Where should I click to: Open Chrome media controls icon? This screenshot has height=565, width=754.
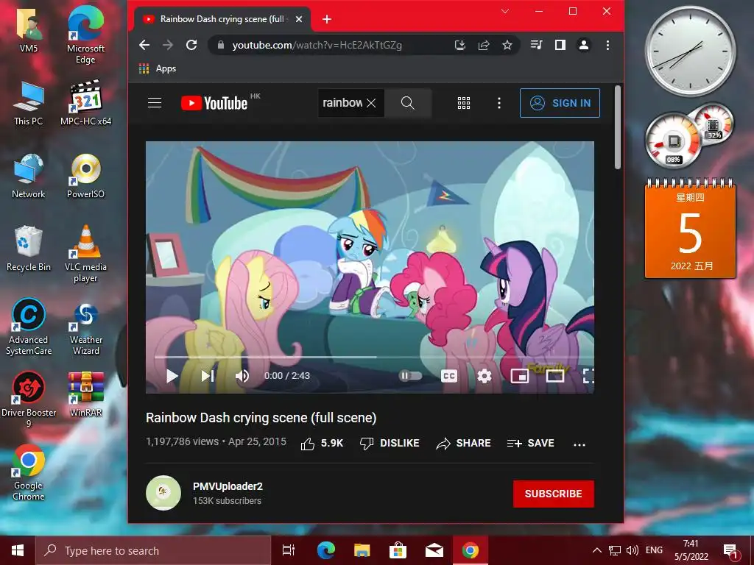point(536,45)
